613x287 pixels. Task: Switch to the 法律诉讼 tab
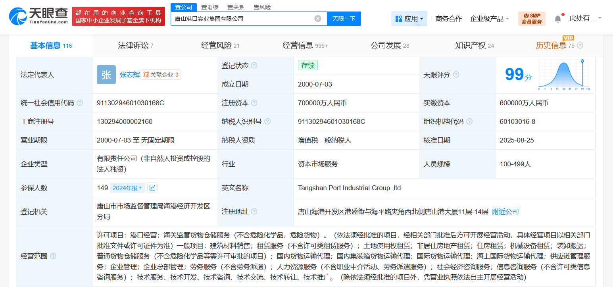pyautogui.click(x=135, y=46)
